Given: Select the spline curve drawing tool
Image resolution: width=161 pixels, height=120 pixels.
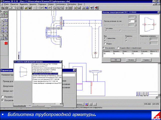Looking at the screenshot, I should pyautogui.click(x=6, y=21).
